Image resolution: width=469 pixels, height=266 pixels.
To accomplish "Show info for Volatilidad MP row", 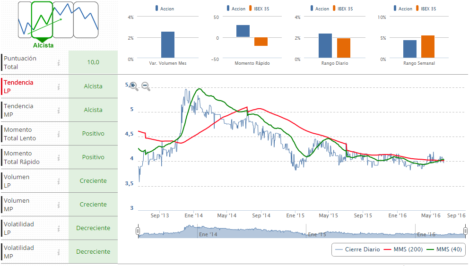I will pyautogui.click(x=59, y=252).
